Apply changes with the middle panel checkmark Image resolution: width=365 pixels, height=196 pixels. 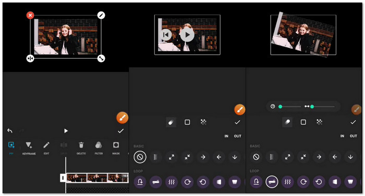point(237,122)
